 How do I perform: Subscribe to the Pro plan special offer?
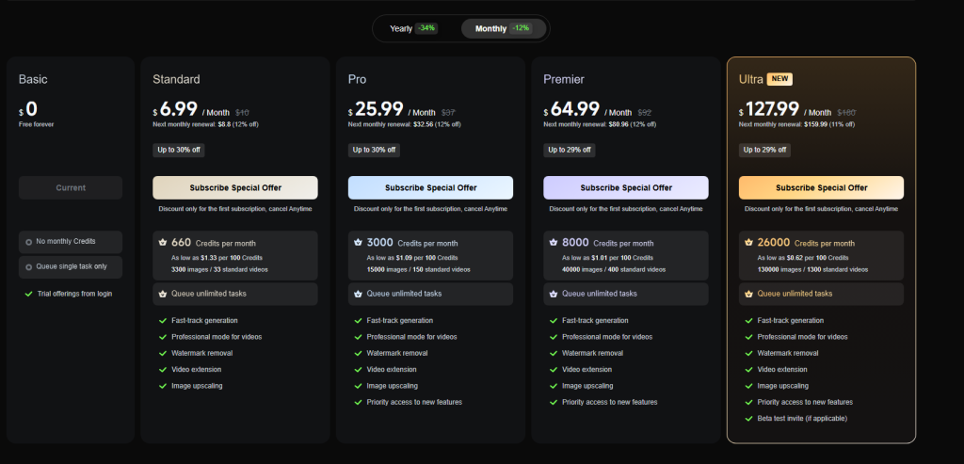tap(430, 187)
